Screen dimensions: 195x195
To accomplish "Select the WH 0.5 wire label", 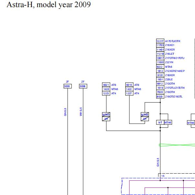I will point(81,112).
